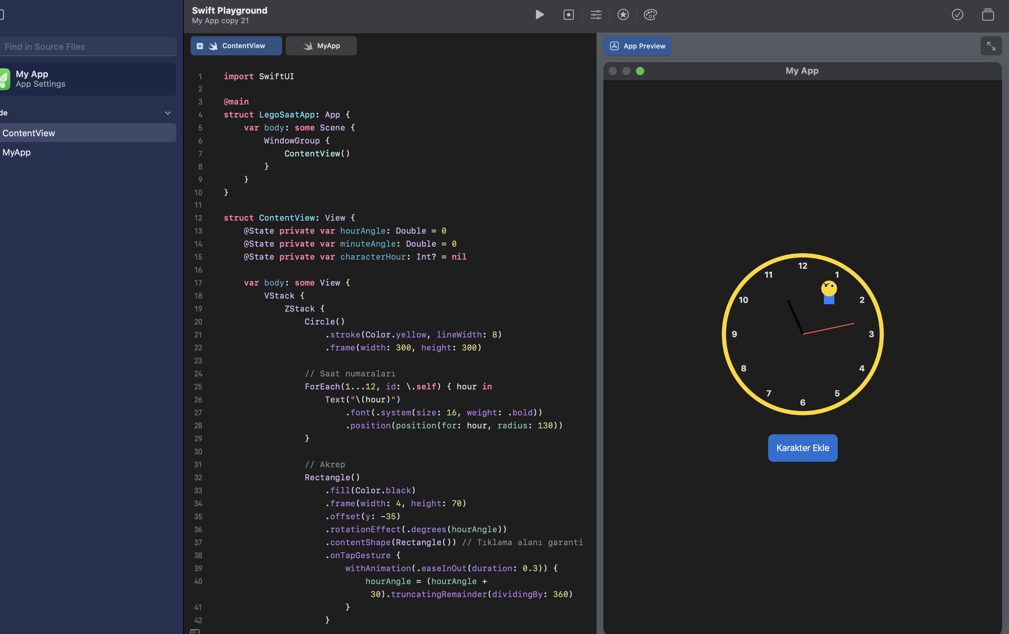Close the ContentView tab using its x icon
The width and height of the screenshot is (1009, 634).
(200, 46)
